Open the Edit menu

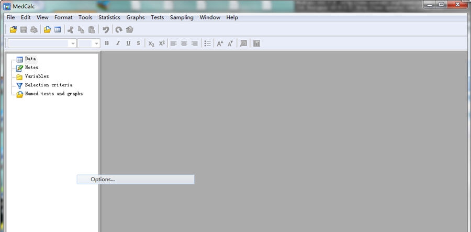click(x=26, y=17)
